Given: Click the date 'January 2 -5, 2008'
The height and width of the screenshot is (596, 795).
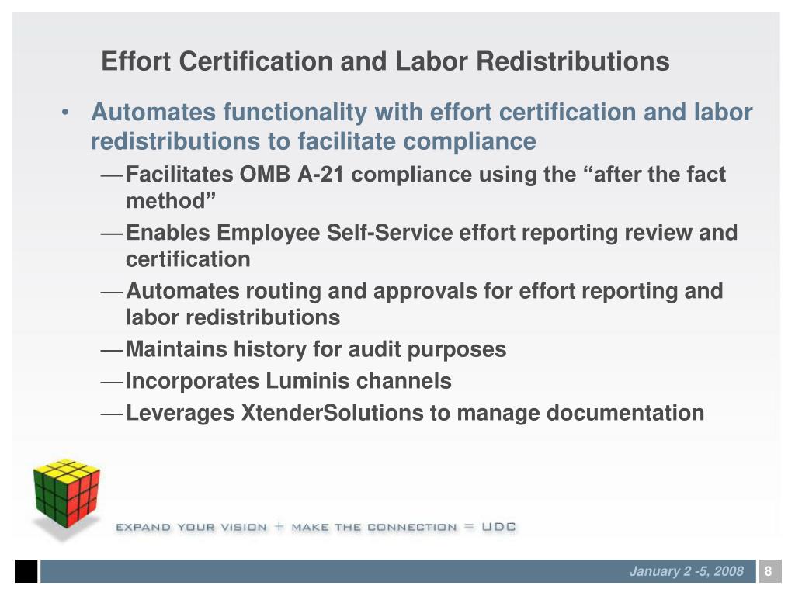Looking at the screenshot, I should [x=686, y=571].
